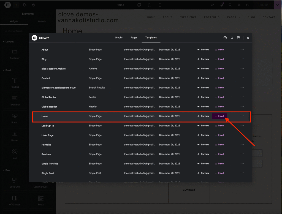Image resolution: width=282 pixels, height=214 pixels.
Task: Switch to mobile device view icon
Action: 160,5
